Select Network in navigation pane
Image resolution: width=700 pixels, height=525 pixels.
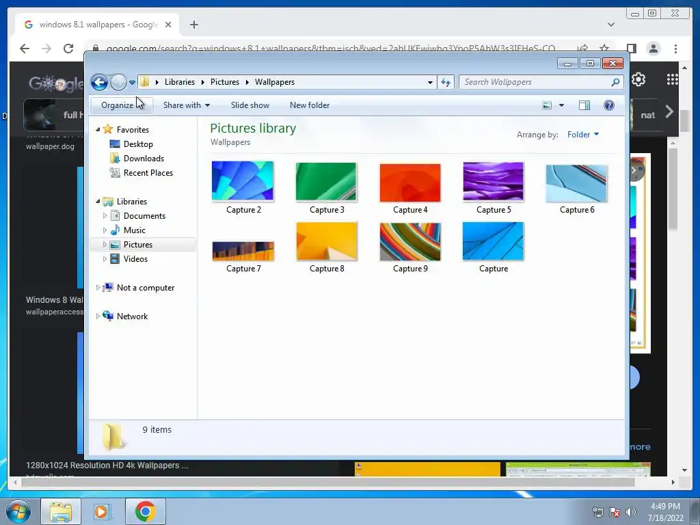pyautogui.click(x=132, y=316)
